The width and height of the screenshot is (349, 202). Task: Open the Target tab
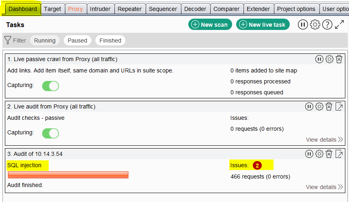(52, 9)
